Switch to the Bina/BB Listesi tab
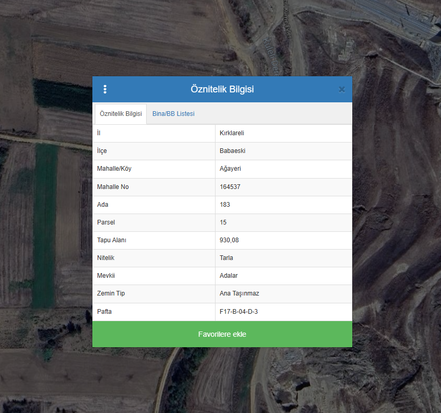 pyautogui.click(x=173, y=114)
